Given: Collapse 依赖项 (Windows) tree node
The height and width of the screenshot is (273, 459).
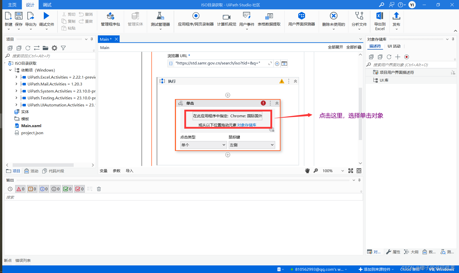Looking at the screenshot, I should pyautogui.click(x=10, y=70).
